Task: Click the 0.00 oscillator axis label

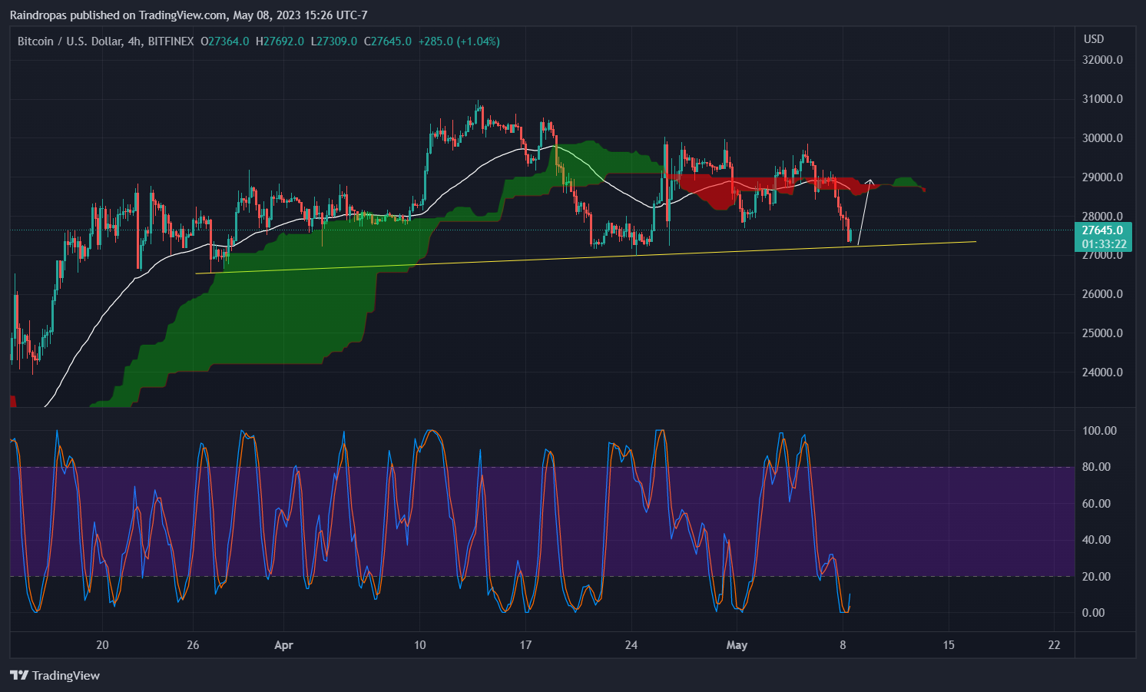Action: tap(1093, 613)
